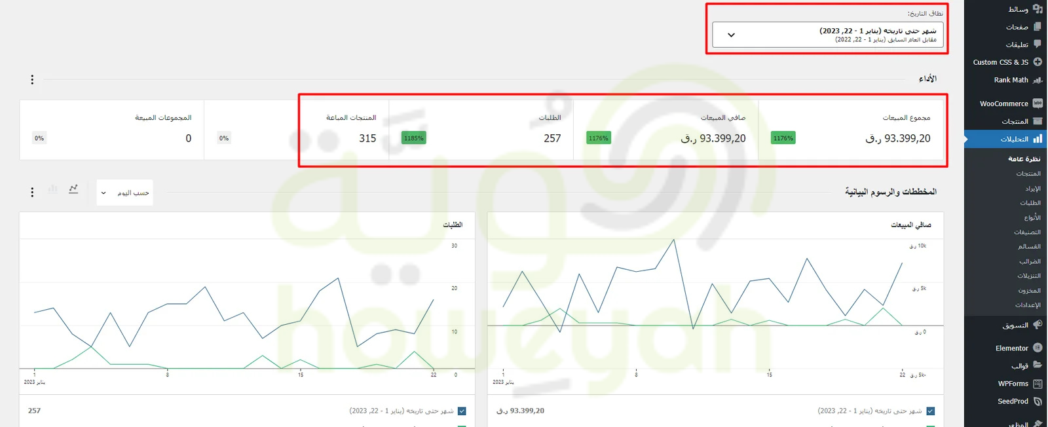This screenshot has width=1048, height=427.
Task: Switch charts to line chart view
Action: point(73,189)
